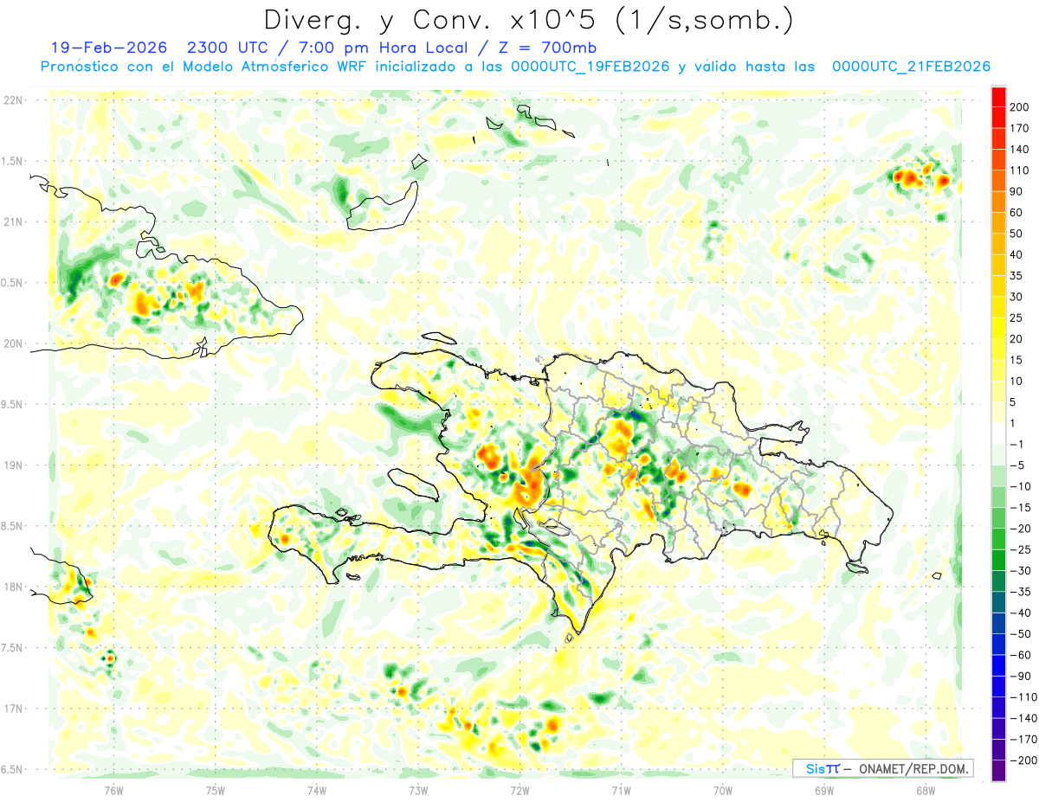Click the "68W" longitude label
The image size is (1039, 802).
point(926,790)
